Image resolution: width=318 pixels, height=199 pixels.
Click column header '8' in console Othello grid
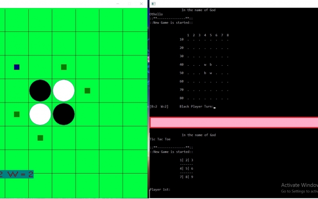coord(228,35)
